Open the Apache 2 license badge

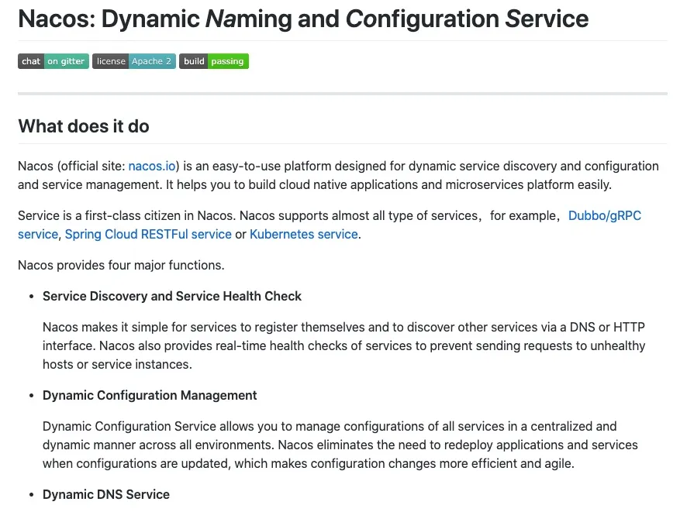134,61
